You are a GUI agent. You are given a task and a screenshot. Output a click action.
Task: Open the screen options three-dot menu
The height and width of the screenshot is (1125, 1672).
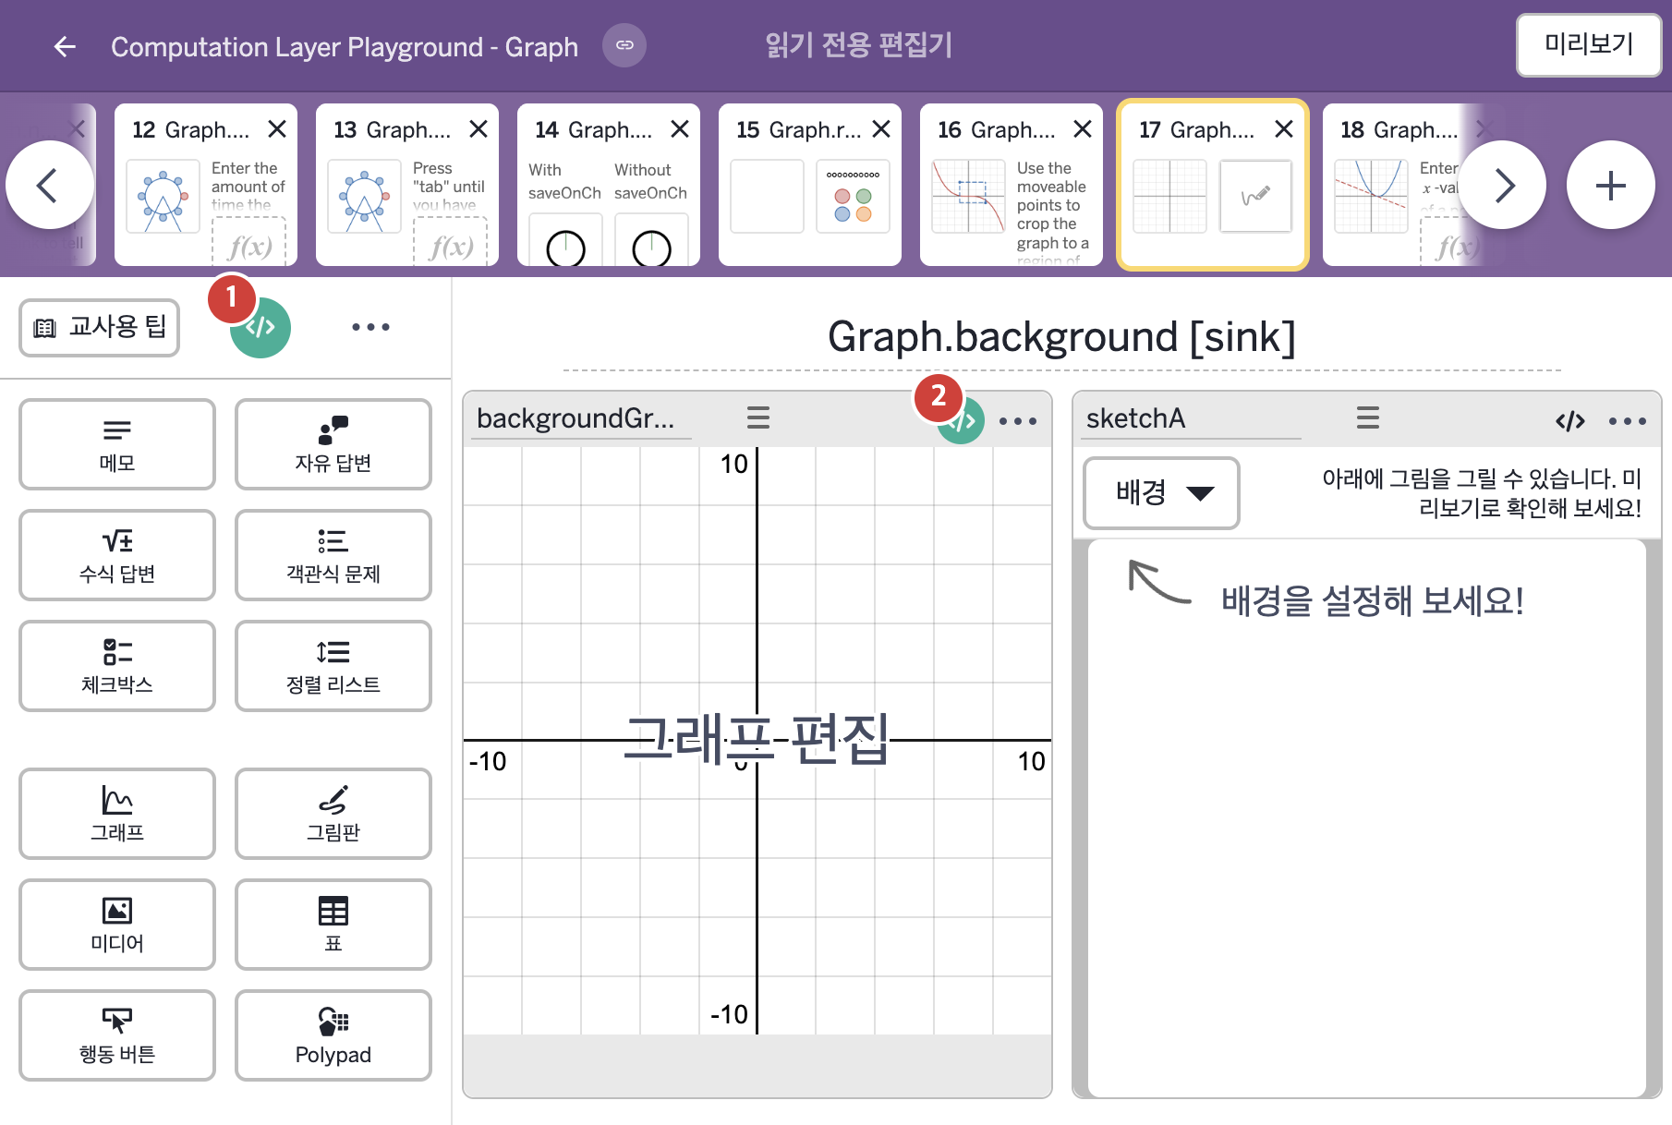click(x=370, y=327)
